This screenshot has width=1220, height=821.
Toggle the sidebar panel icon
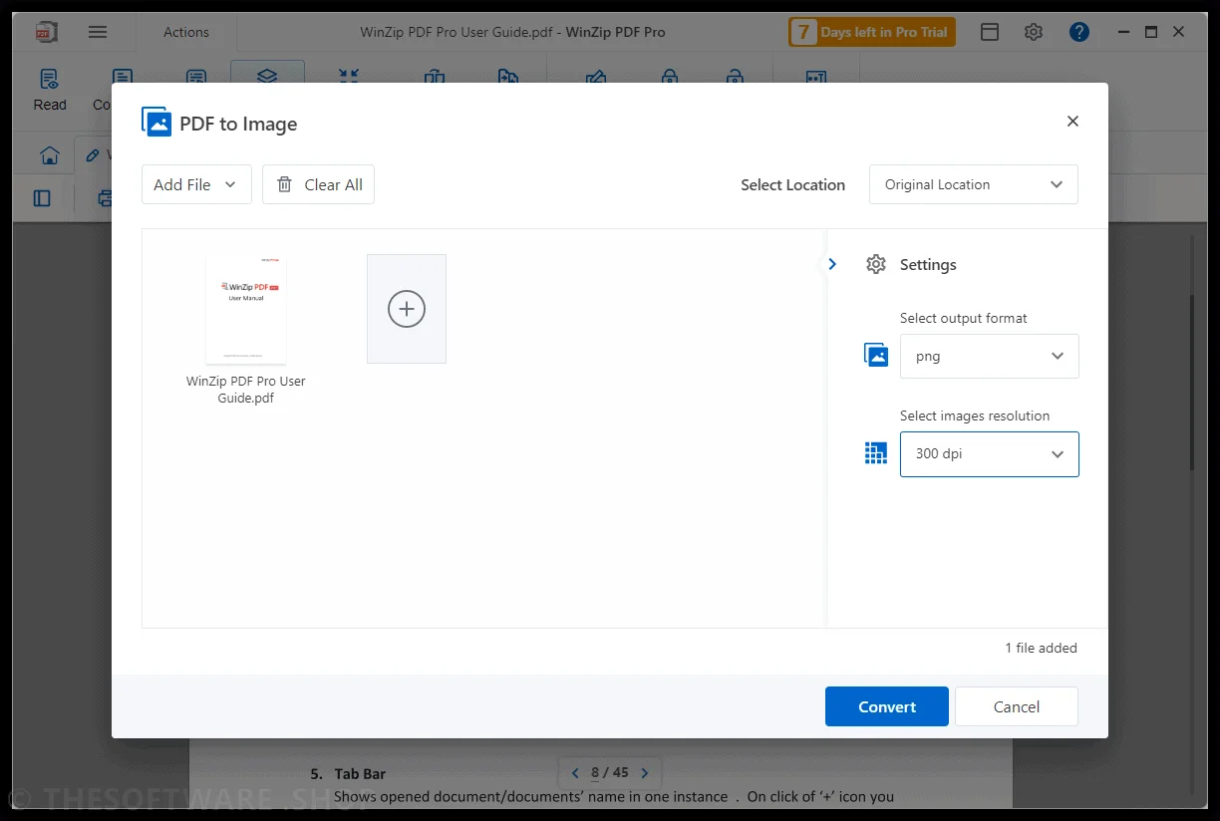[x=42, y=198]
